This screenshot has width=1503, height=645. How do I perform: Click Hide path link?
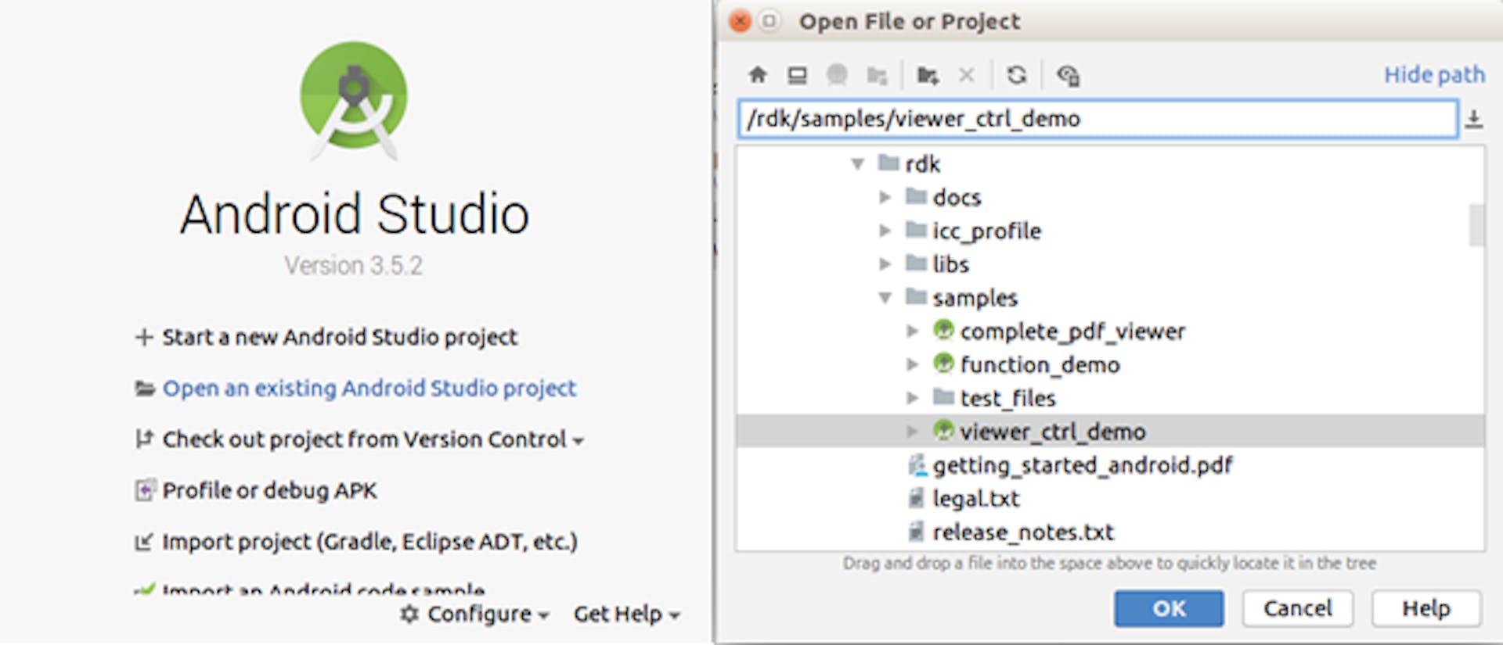tap(1434, 74)
